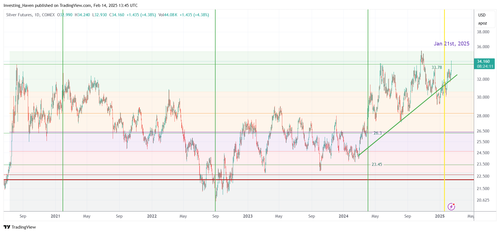Click the TradingView logo at bottom left
The width and height of the screenshot is (500, 233).
(x=20, y=227)
